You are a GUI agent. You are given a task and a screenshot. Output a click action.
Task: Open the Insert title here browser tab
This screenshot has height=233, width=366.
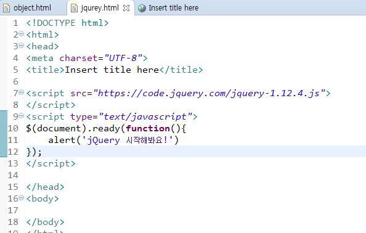coord(173,8)
